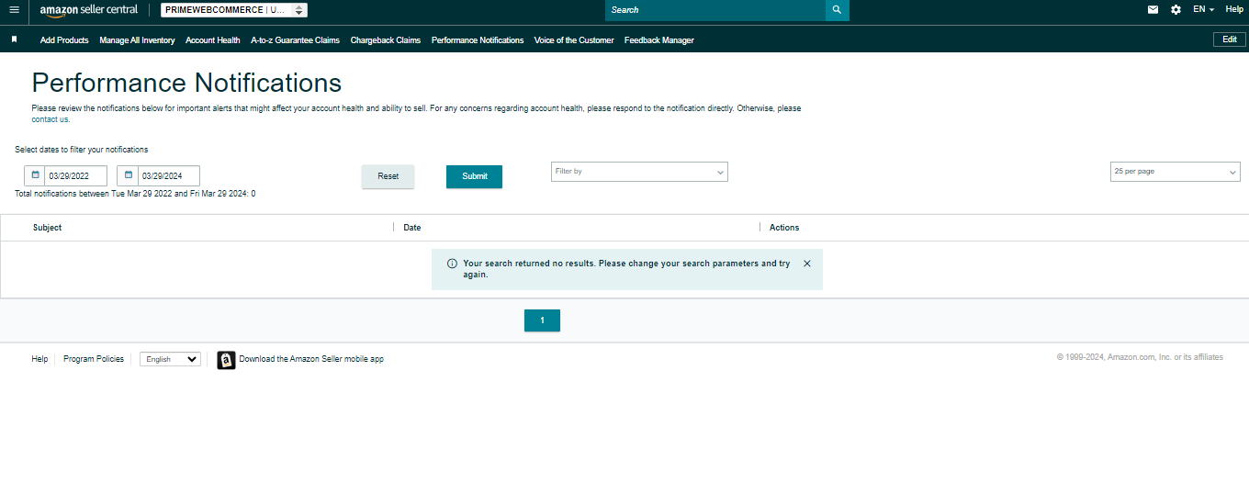Open Account Health page
Screen dimensions: 1249x483
pos(213,40)
